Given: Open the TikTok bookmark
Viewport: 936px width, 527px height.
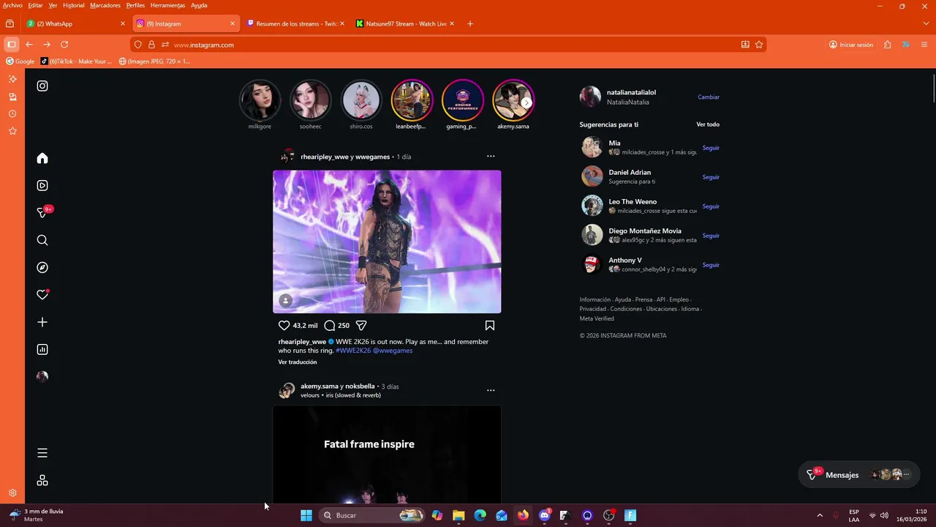Looking at the screenshot, I should [x=76, y=61].
